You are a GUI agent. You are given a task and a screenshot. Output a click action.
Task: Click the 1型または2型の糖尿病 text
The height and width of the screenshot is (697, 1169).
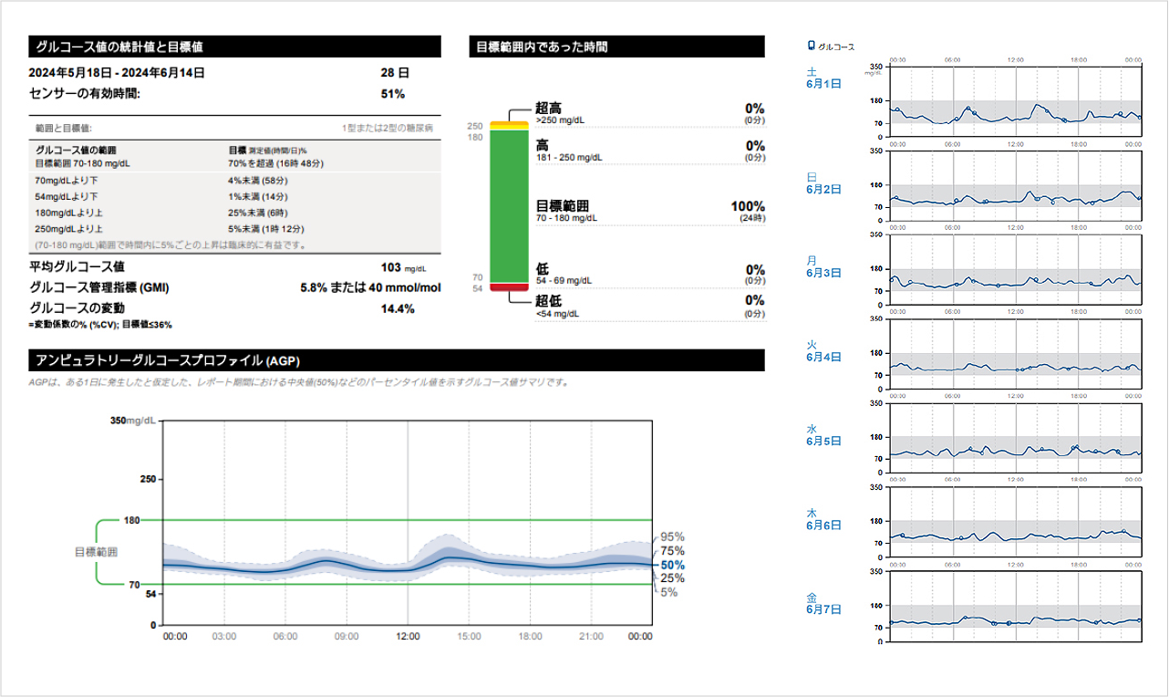[387, 129]
